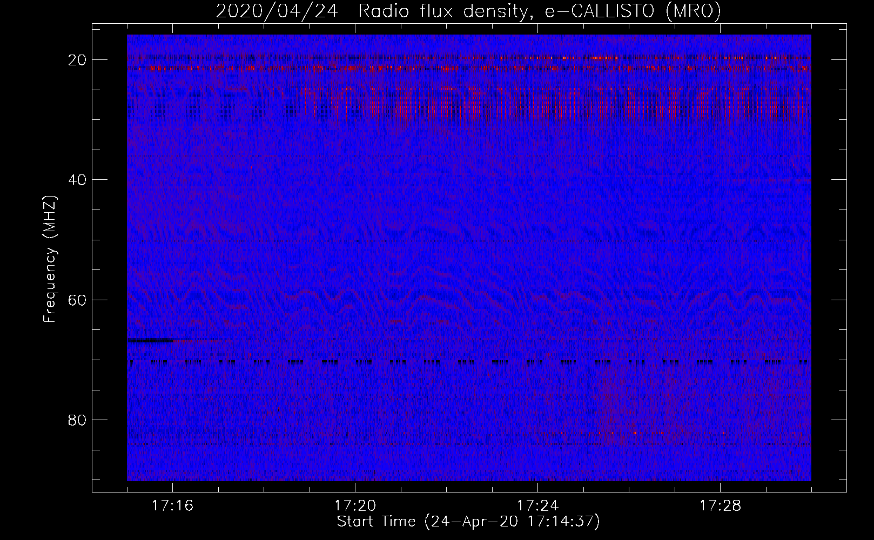Click the "17:20" time tick label
Screen dimensions: 874x540
tap(355, 506)
